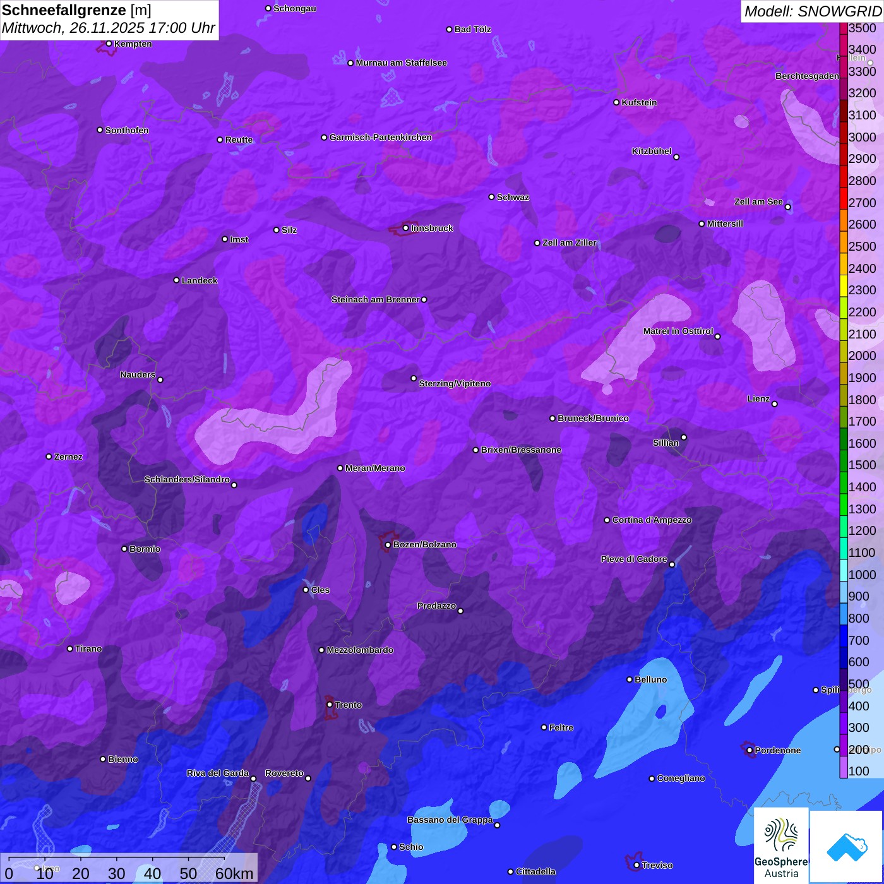884x884 pixels.
Task: Click the Bozen/Bolzano city marker
Action: click(388, 544)
